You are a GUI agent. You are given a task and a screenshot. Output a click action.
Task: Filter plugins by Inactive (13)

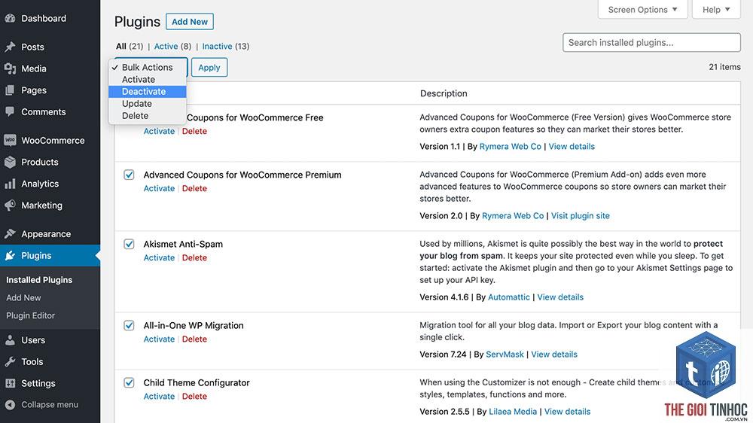[226, 46]
